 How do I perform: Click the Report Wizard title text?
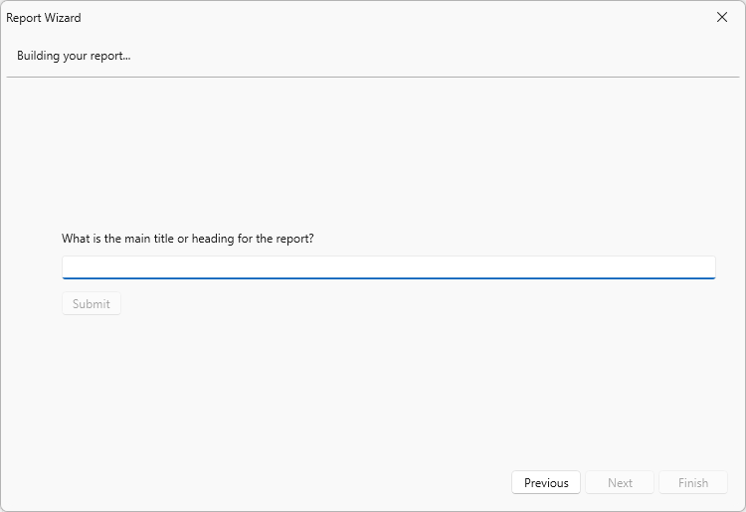pos(44,18)
